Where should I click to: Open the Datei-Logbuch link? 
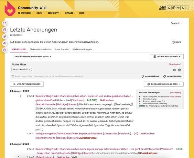pyautogui.click(x=45, y=157)
